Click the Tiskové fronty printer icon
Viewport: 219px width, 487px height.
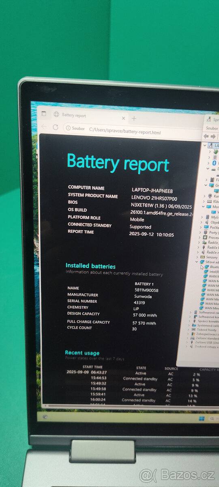click(193, 330)
